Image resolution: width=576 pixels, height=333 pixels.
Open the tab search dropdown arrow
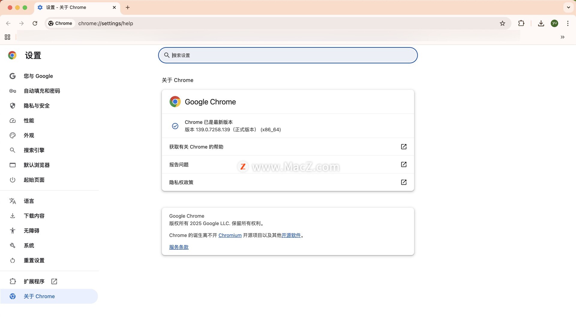coord(568,7)
